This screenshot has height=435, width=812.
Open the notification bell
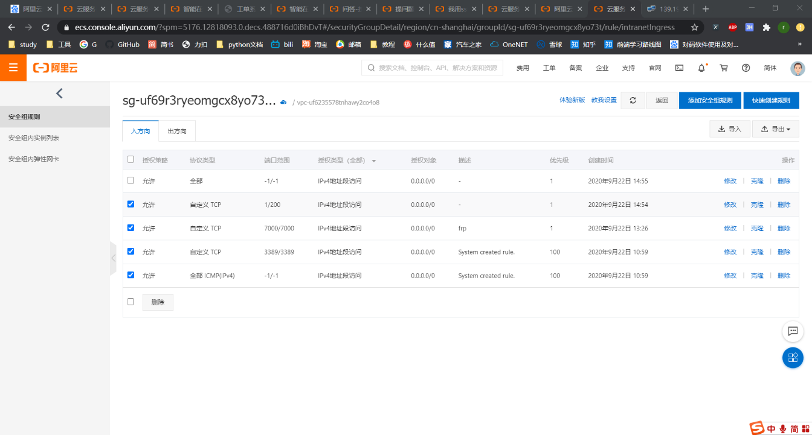coord(701,68)
